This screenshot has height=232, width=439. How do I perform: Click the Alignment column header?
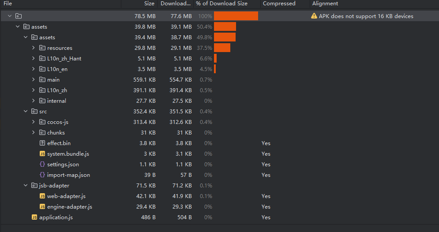coord(325,4)
